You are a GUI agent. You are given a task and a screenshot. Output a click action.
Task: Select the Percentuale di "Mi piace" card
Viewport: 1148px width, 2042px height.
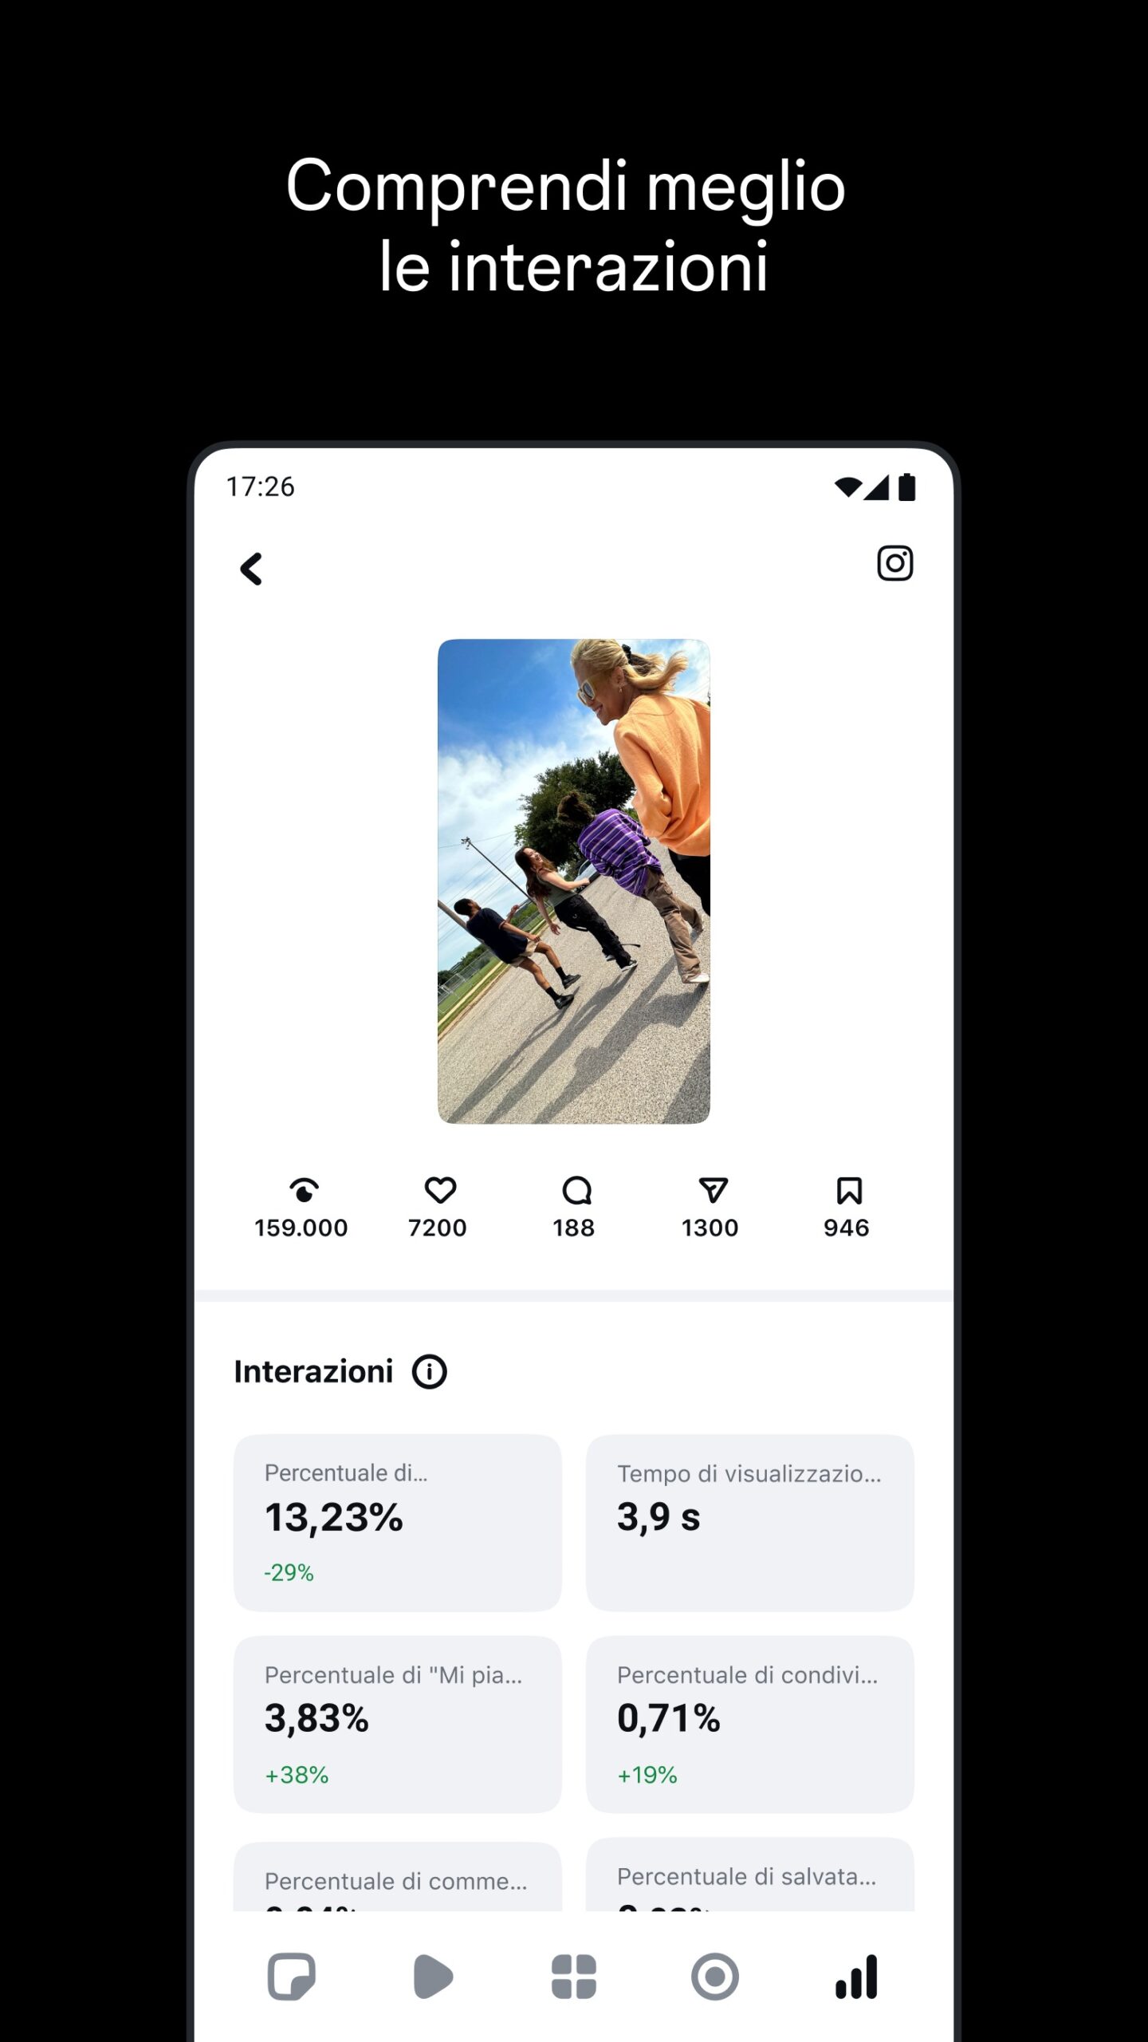398,1725
